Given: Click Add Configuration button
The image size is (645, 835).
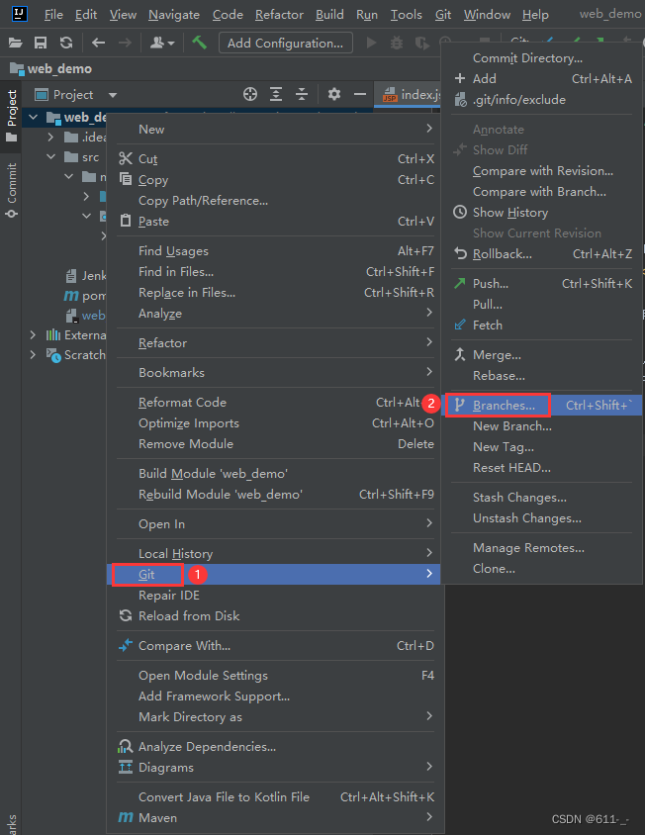Looking at the screenshot, I should click(286, 44).
